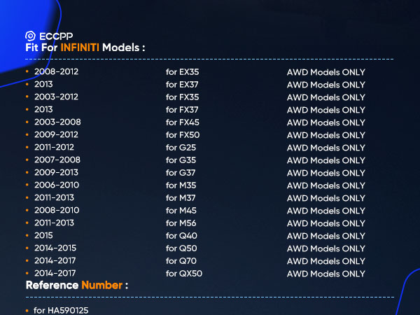Select the 'Fit For INFINITI Models' heading

tap(85, 48)
